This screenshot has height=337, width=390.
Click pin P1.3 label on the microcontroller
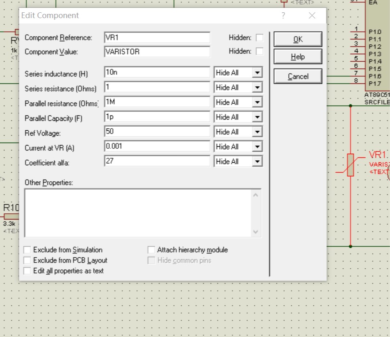(375, 54)
